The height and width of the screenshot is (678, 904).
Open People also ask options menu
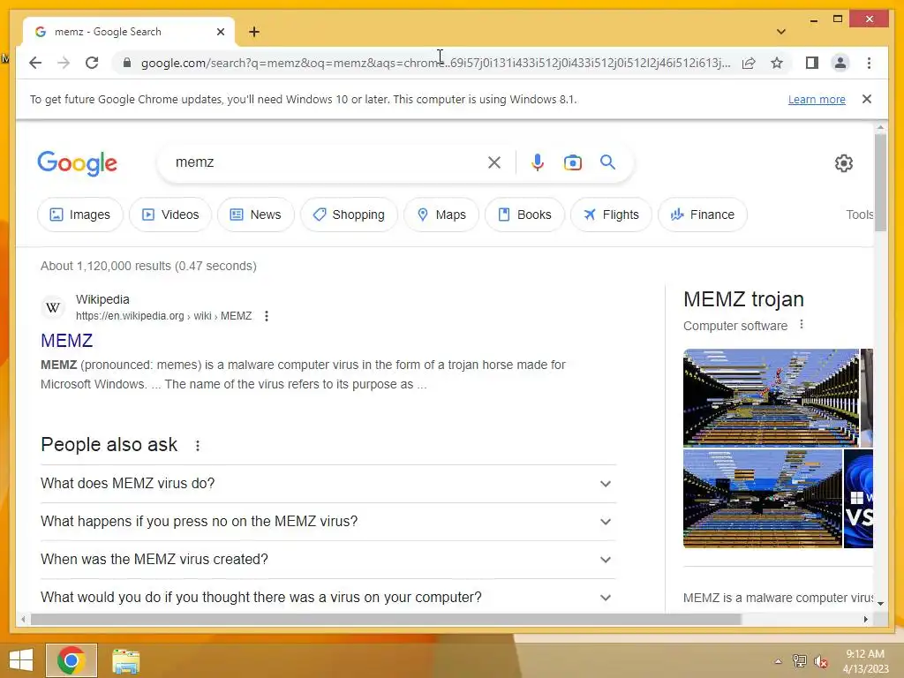point(198,446)
